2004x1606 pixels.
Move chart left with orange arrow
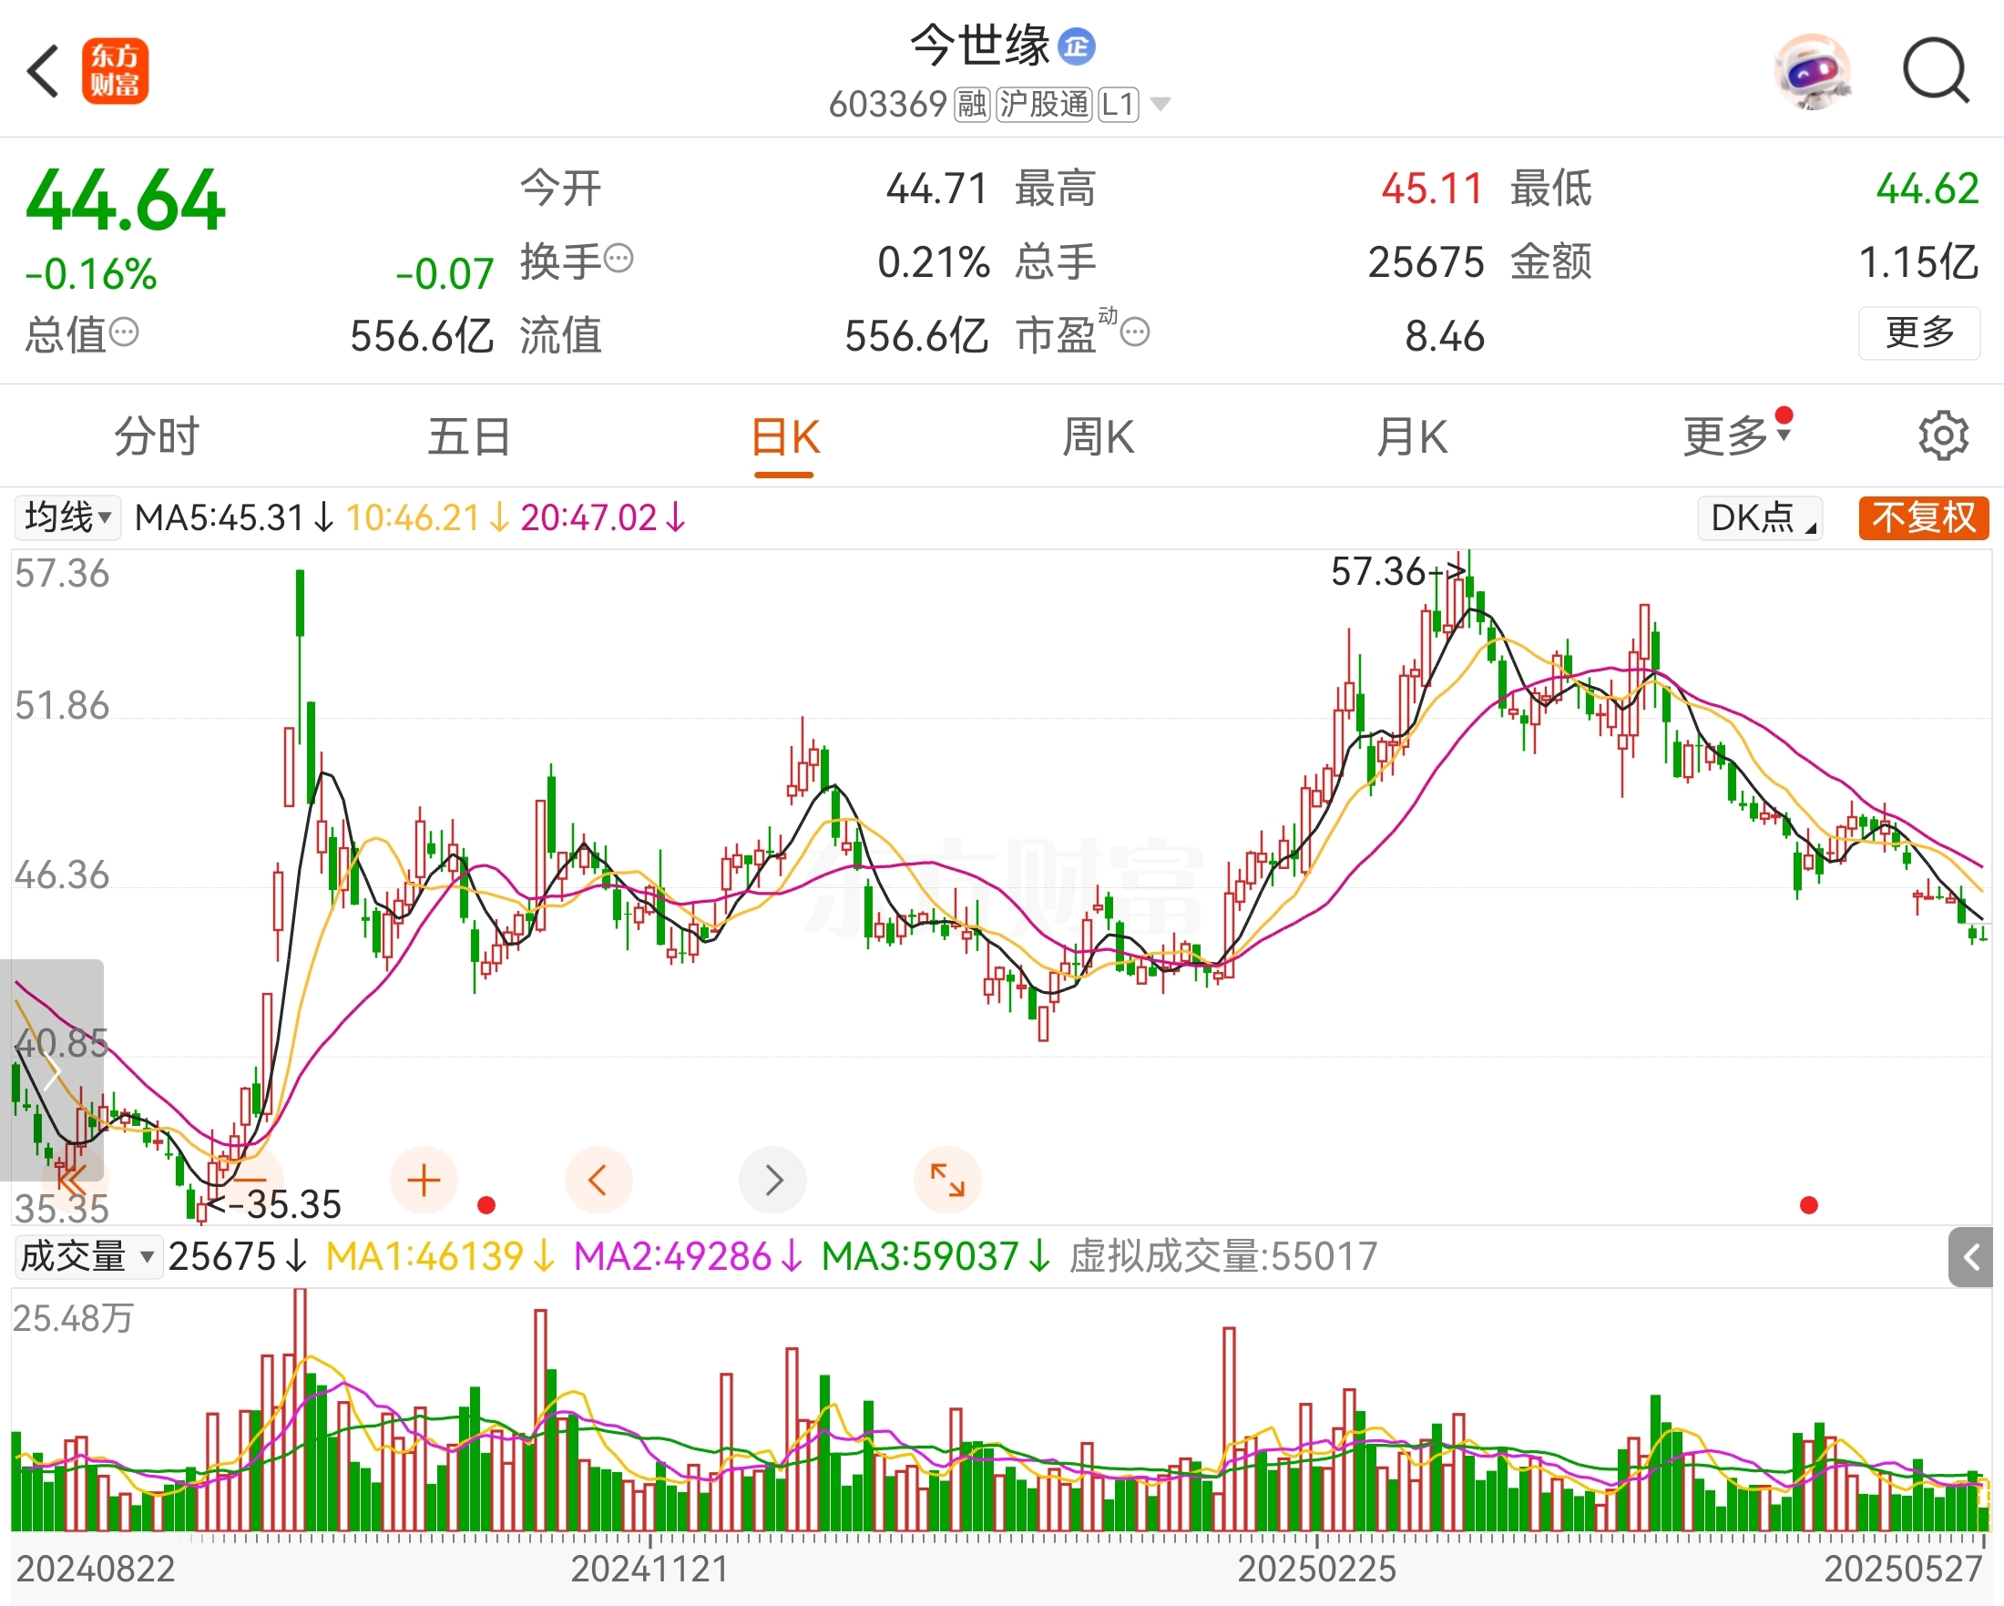coord(598,1181)
